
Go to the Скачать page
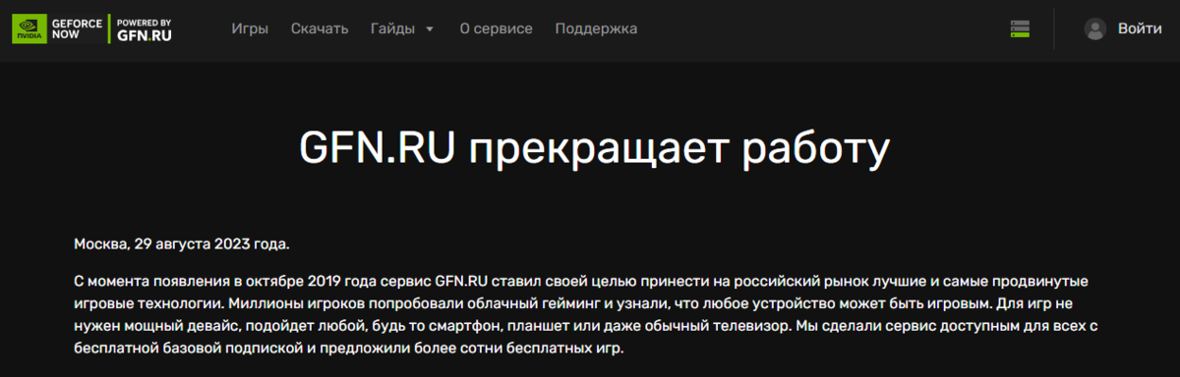(x=320, y=29)
